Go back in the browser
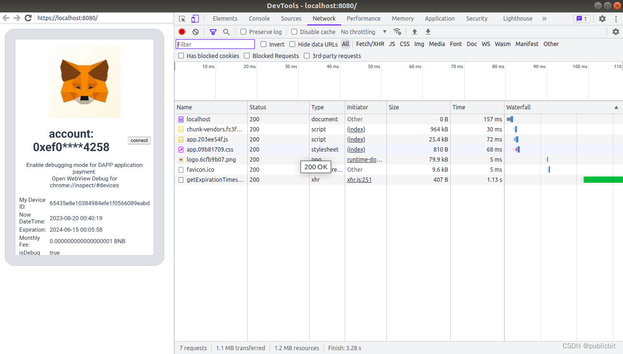Image resolution: width=623 pixels, height=354 pixels. click(x=6, y=18)
